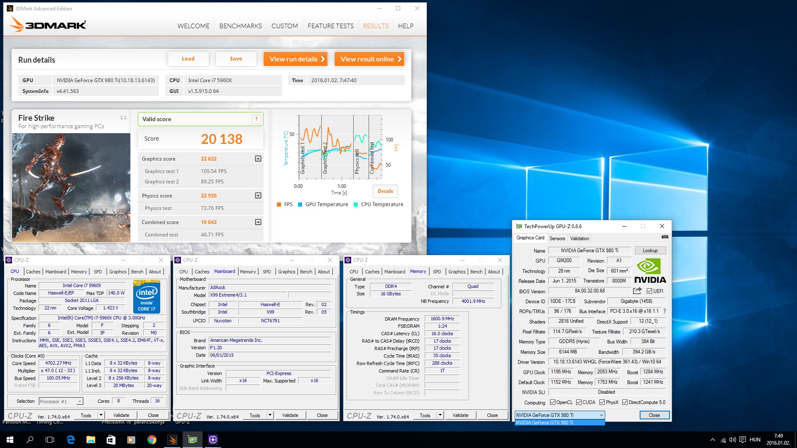Click the NVIDIA logo in GPU-Z
797x448 pixels.
click(650, 271)
